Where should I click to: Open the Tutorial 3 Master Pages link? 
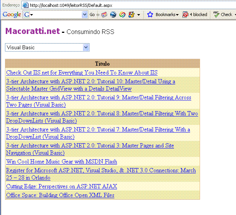point(90,149)
